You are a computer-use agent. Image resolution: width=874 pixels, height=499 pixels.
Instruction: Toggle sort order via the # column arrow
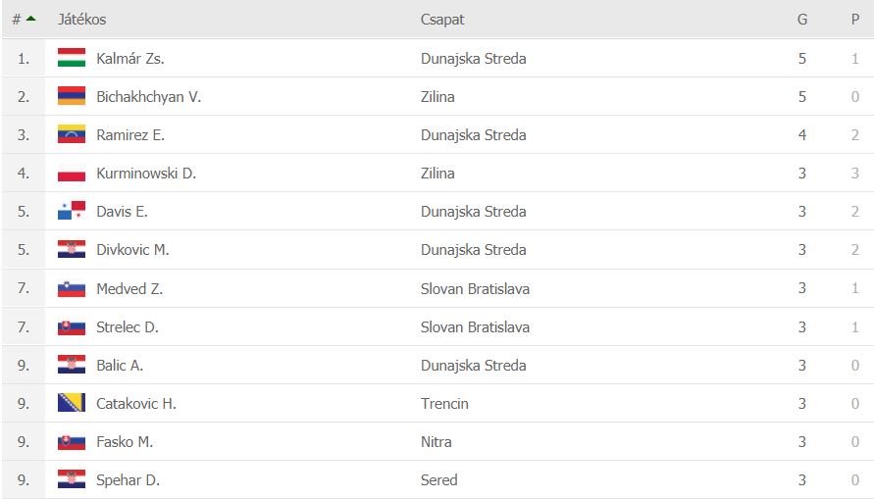click(31, 19)
